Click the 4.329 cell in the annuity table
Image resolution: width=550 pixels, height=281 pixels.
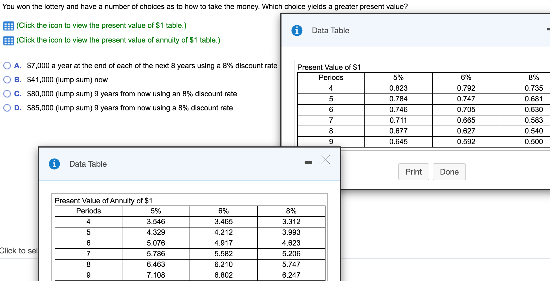[156, 232]
